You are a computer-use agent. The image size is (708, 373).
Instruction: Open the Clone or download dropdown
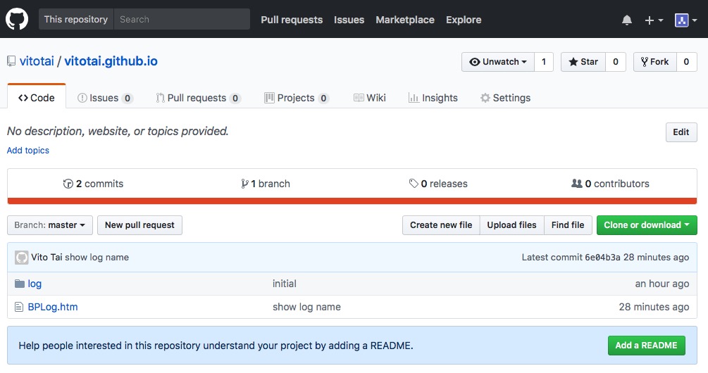coord(647,225)
